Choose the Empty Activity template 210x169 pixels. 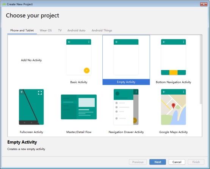pyautogui.click(x=126, y=60)
